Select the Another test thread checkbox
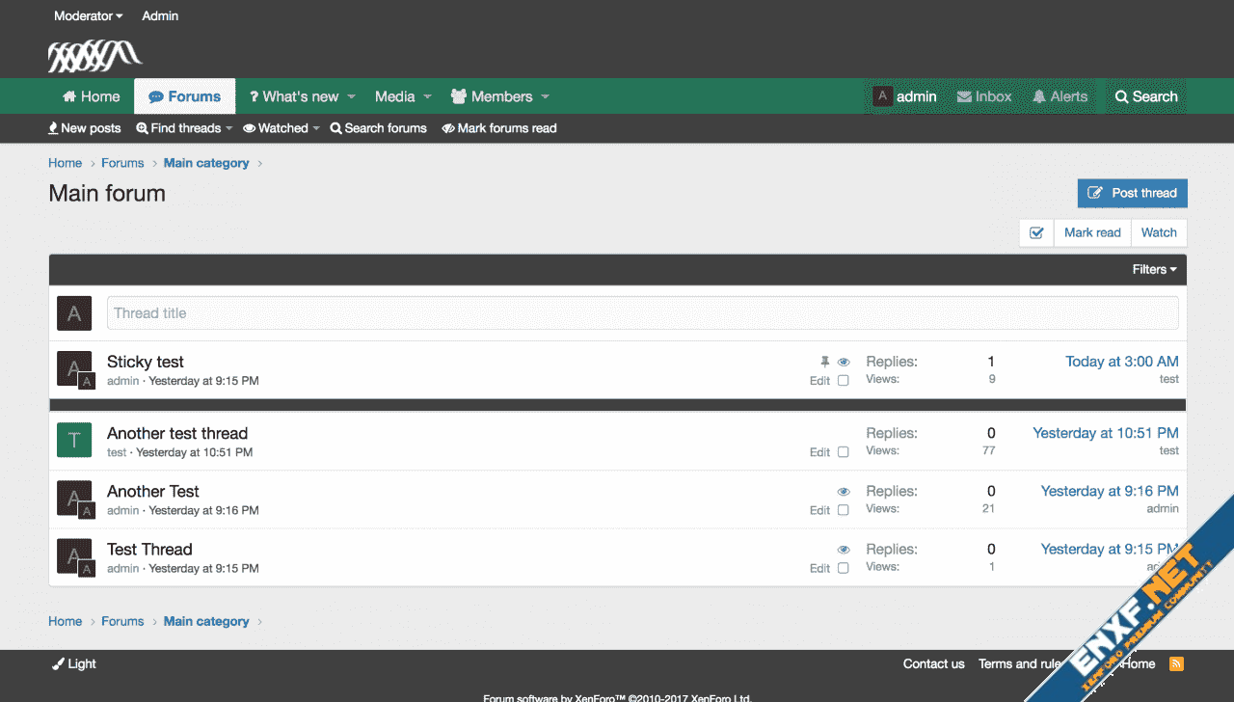Image resolution: width=1234 pixels, height=702 pixels. click(x=844, y=452)
